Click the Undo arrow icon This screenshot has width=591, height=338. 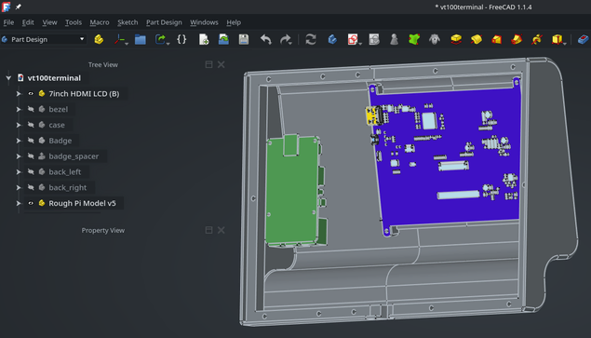coord(266,39)
